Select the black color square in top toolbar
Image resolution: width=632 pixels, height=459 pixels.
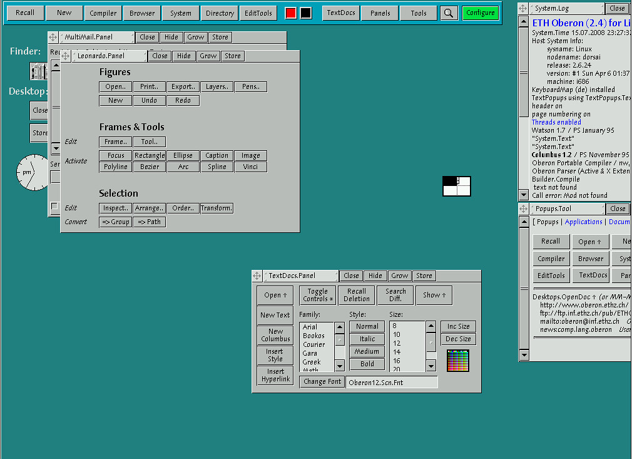306,13
